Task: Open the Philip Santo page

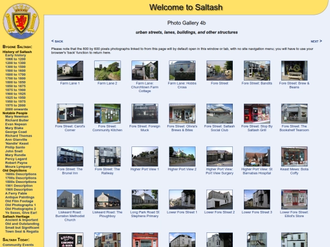Action: point(15,148)
